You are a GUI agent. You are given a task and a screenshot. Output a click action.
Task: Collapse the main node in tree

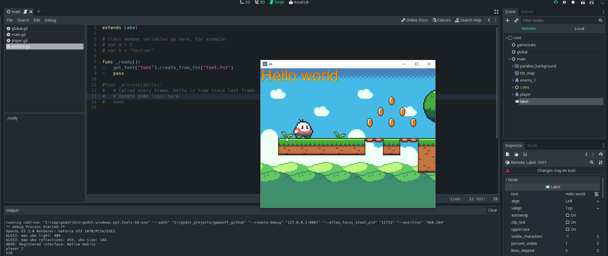[510, 59]
